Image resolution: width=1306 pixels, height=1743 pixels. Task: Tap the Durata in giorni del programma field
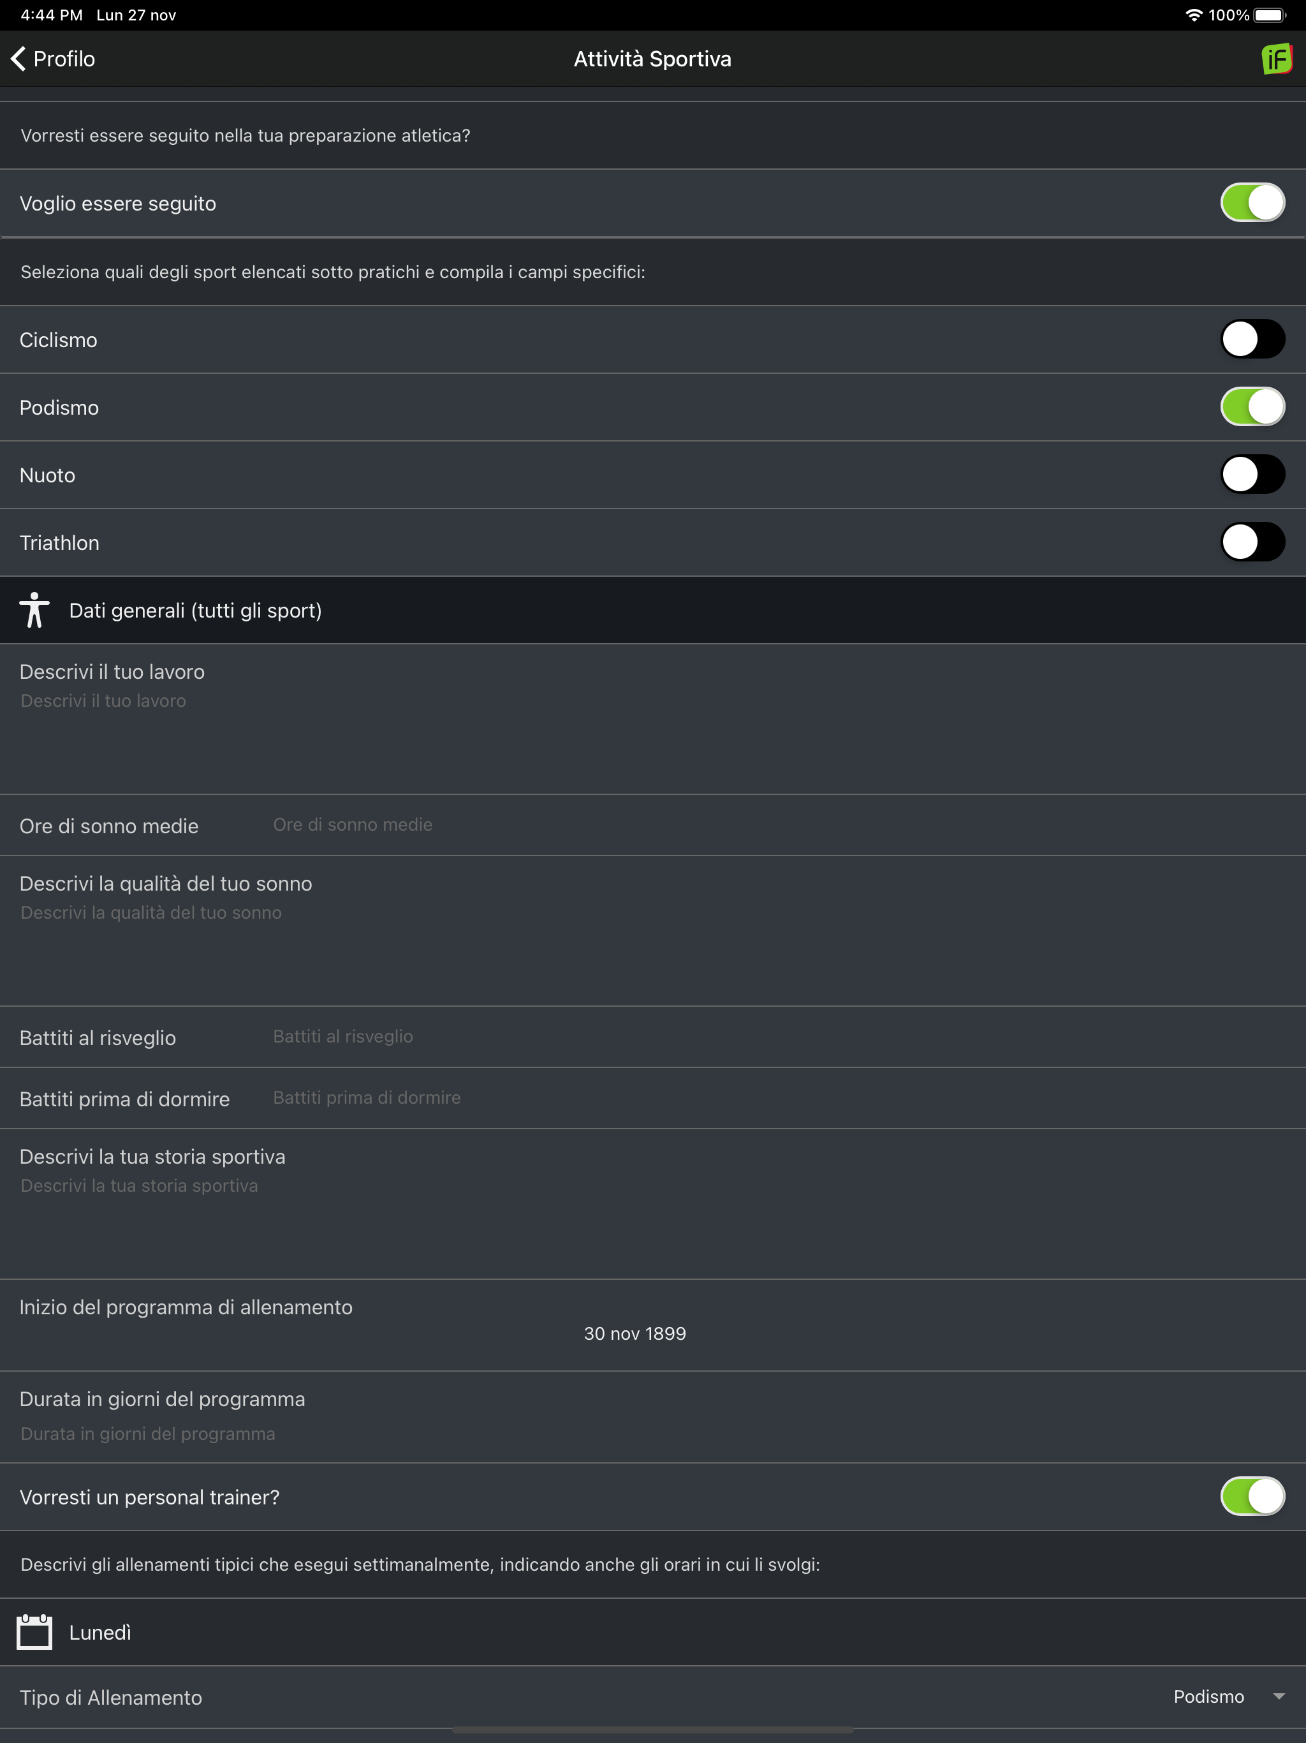click(630, 1434)
